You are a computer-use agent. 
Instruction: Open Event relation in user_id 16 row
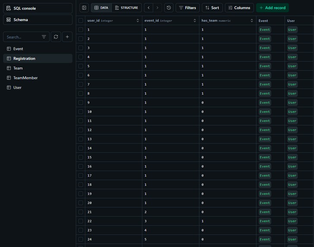(265, 166)
